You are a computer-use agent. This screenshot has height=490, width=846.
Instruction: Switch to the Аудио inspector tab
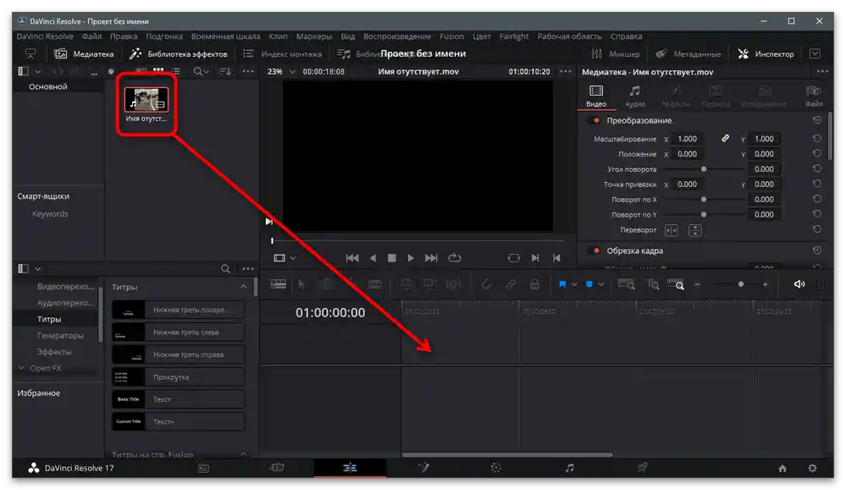point(635,96)
